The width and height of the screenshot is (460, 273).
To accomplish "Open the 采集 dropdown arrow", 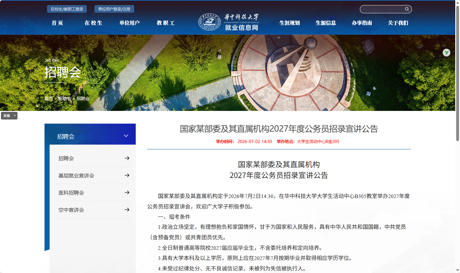I will tap(15, 116).
